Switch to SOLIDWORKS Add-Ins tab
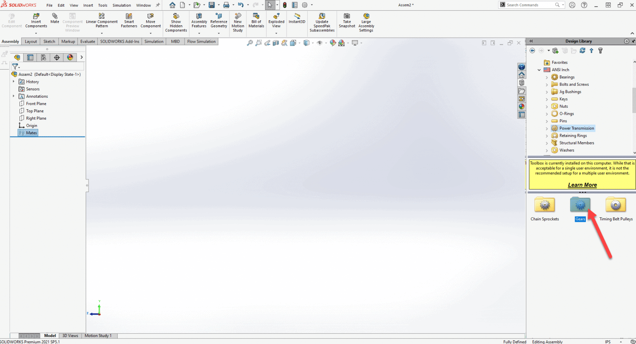 pos(120,41)
